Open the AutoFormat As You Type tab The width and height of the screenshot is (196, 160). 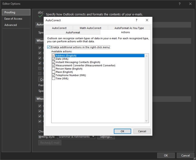pos(129,28)
